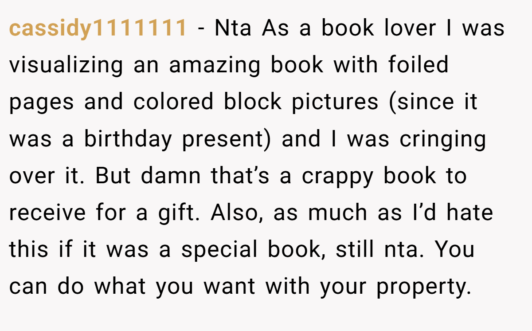Image resolution: width=532 pixels, height=331 pixels.
Task: Select the word "foiled"
Action: (419, 65)
